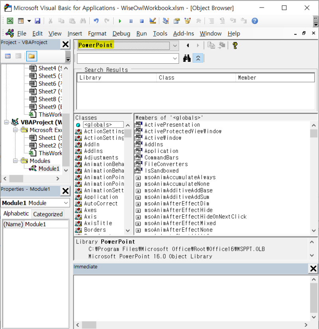Image resolution: width=319 pixels, height=329 pixels.
Task: Click the View Microsoft Excel icon
Action: point(10,21)
